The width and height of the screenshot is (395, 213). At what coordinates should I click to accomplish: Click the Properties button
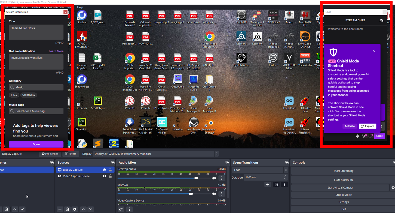coord(50,154)
